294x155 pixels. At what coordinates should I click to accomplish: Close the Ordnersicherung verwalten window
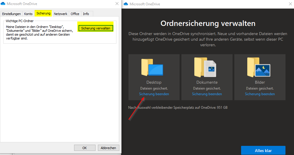click(x=290, y=4)
